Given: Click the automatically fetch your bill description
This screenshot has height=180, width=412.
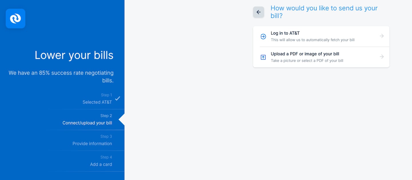Looking at the screenshot, I should pos(312,40).
